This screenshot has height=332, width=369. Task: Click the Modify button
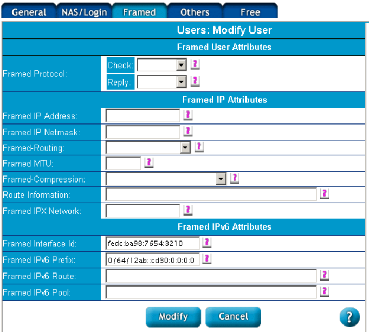click(173, 317)
